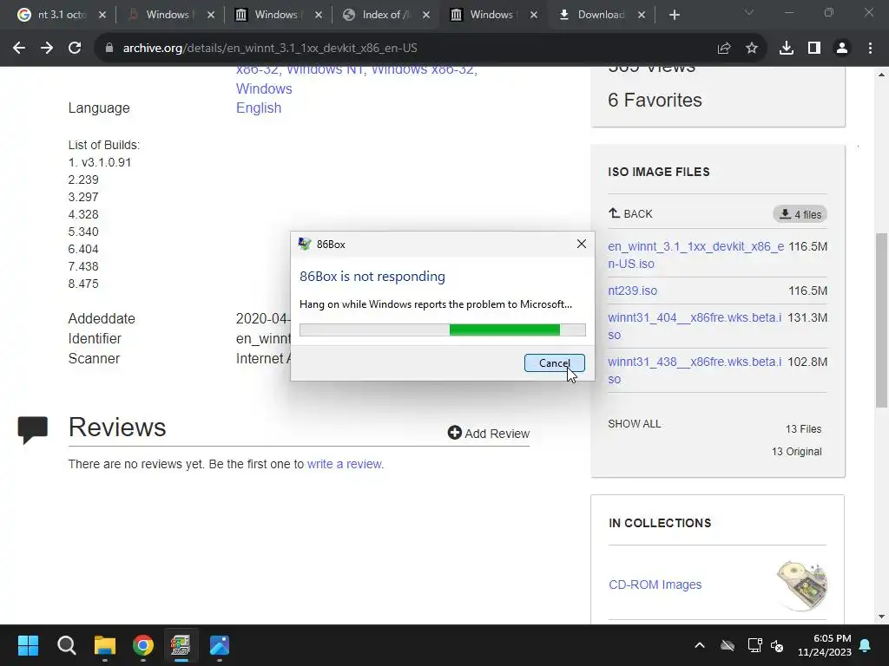Open taskbar Search
Viewport: 889px width, 666px height.
point(66,645)
